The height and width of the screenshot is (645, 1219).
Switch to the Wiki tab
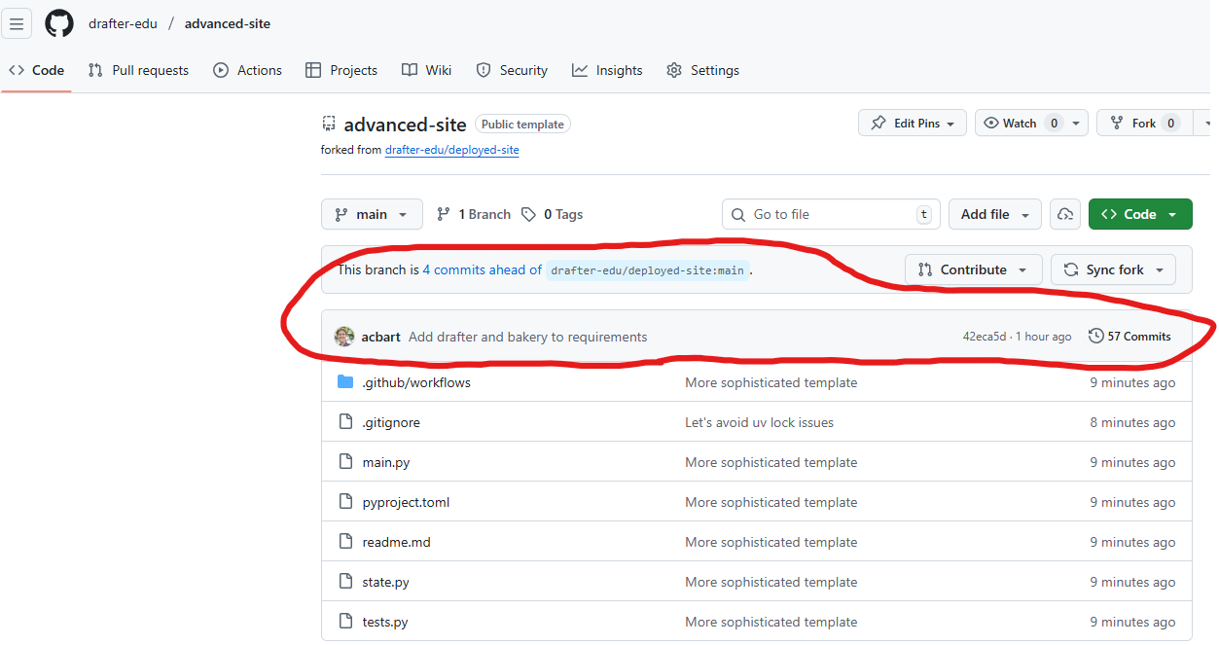pos(426,70)
